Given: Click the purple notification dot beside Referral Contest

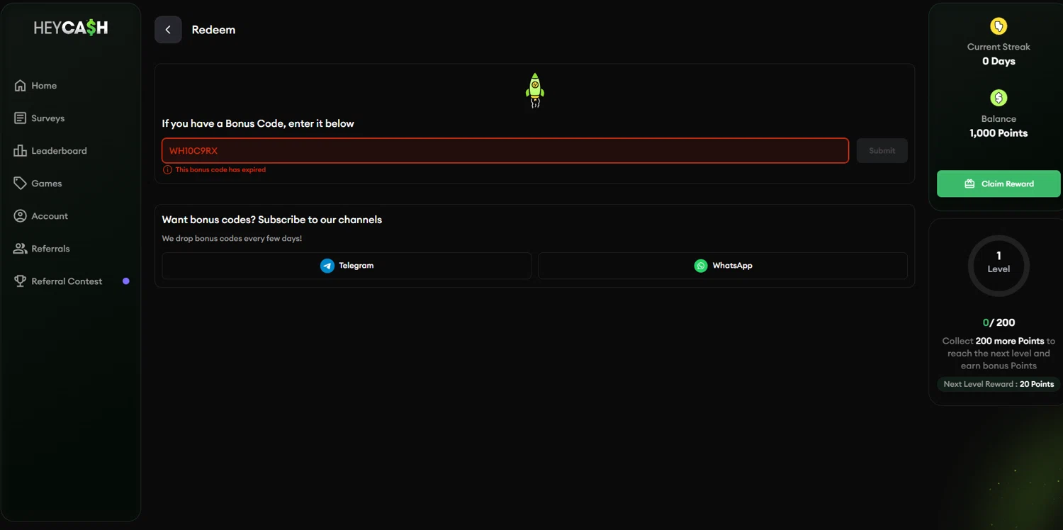Looking at the screenshot, I should (126, 281).
